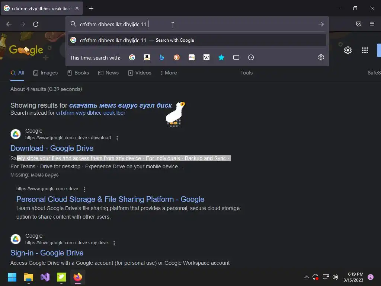This screenshot has height=286, width=381.
Task: Reload the current page
Action: 36,24
